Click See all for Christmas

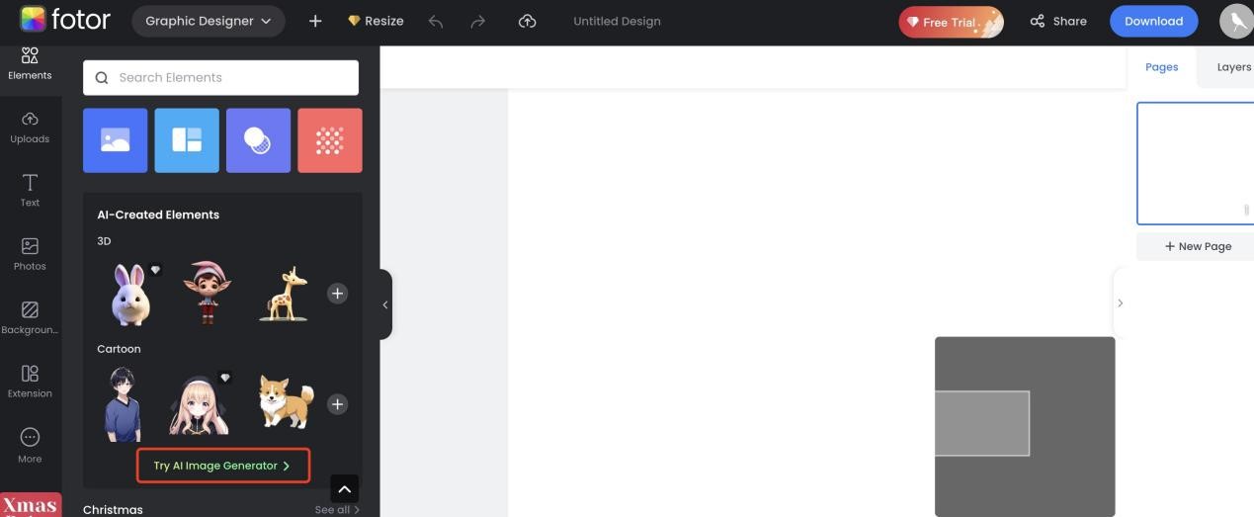click(337, 510)
